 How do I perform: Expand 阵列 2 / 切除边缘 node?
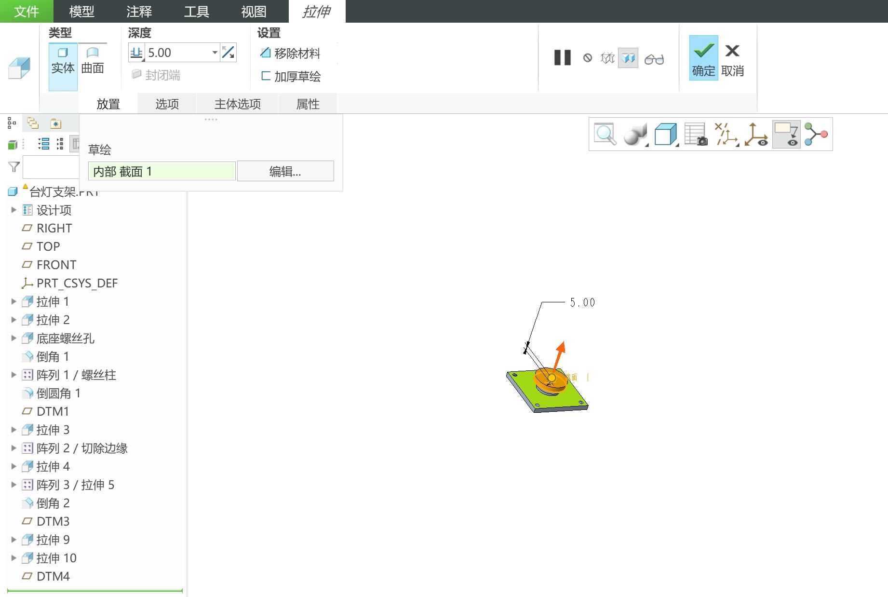point(13,448)
